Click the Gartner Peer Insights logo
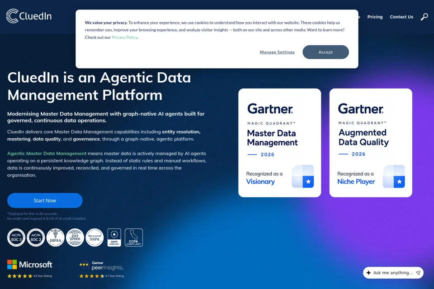This screenshot has height=289, width=434. pyautogui.click(x=101, y=266)
